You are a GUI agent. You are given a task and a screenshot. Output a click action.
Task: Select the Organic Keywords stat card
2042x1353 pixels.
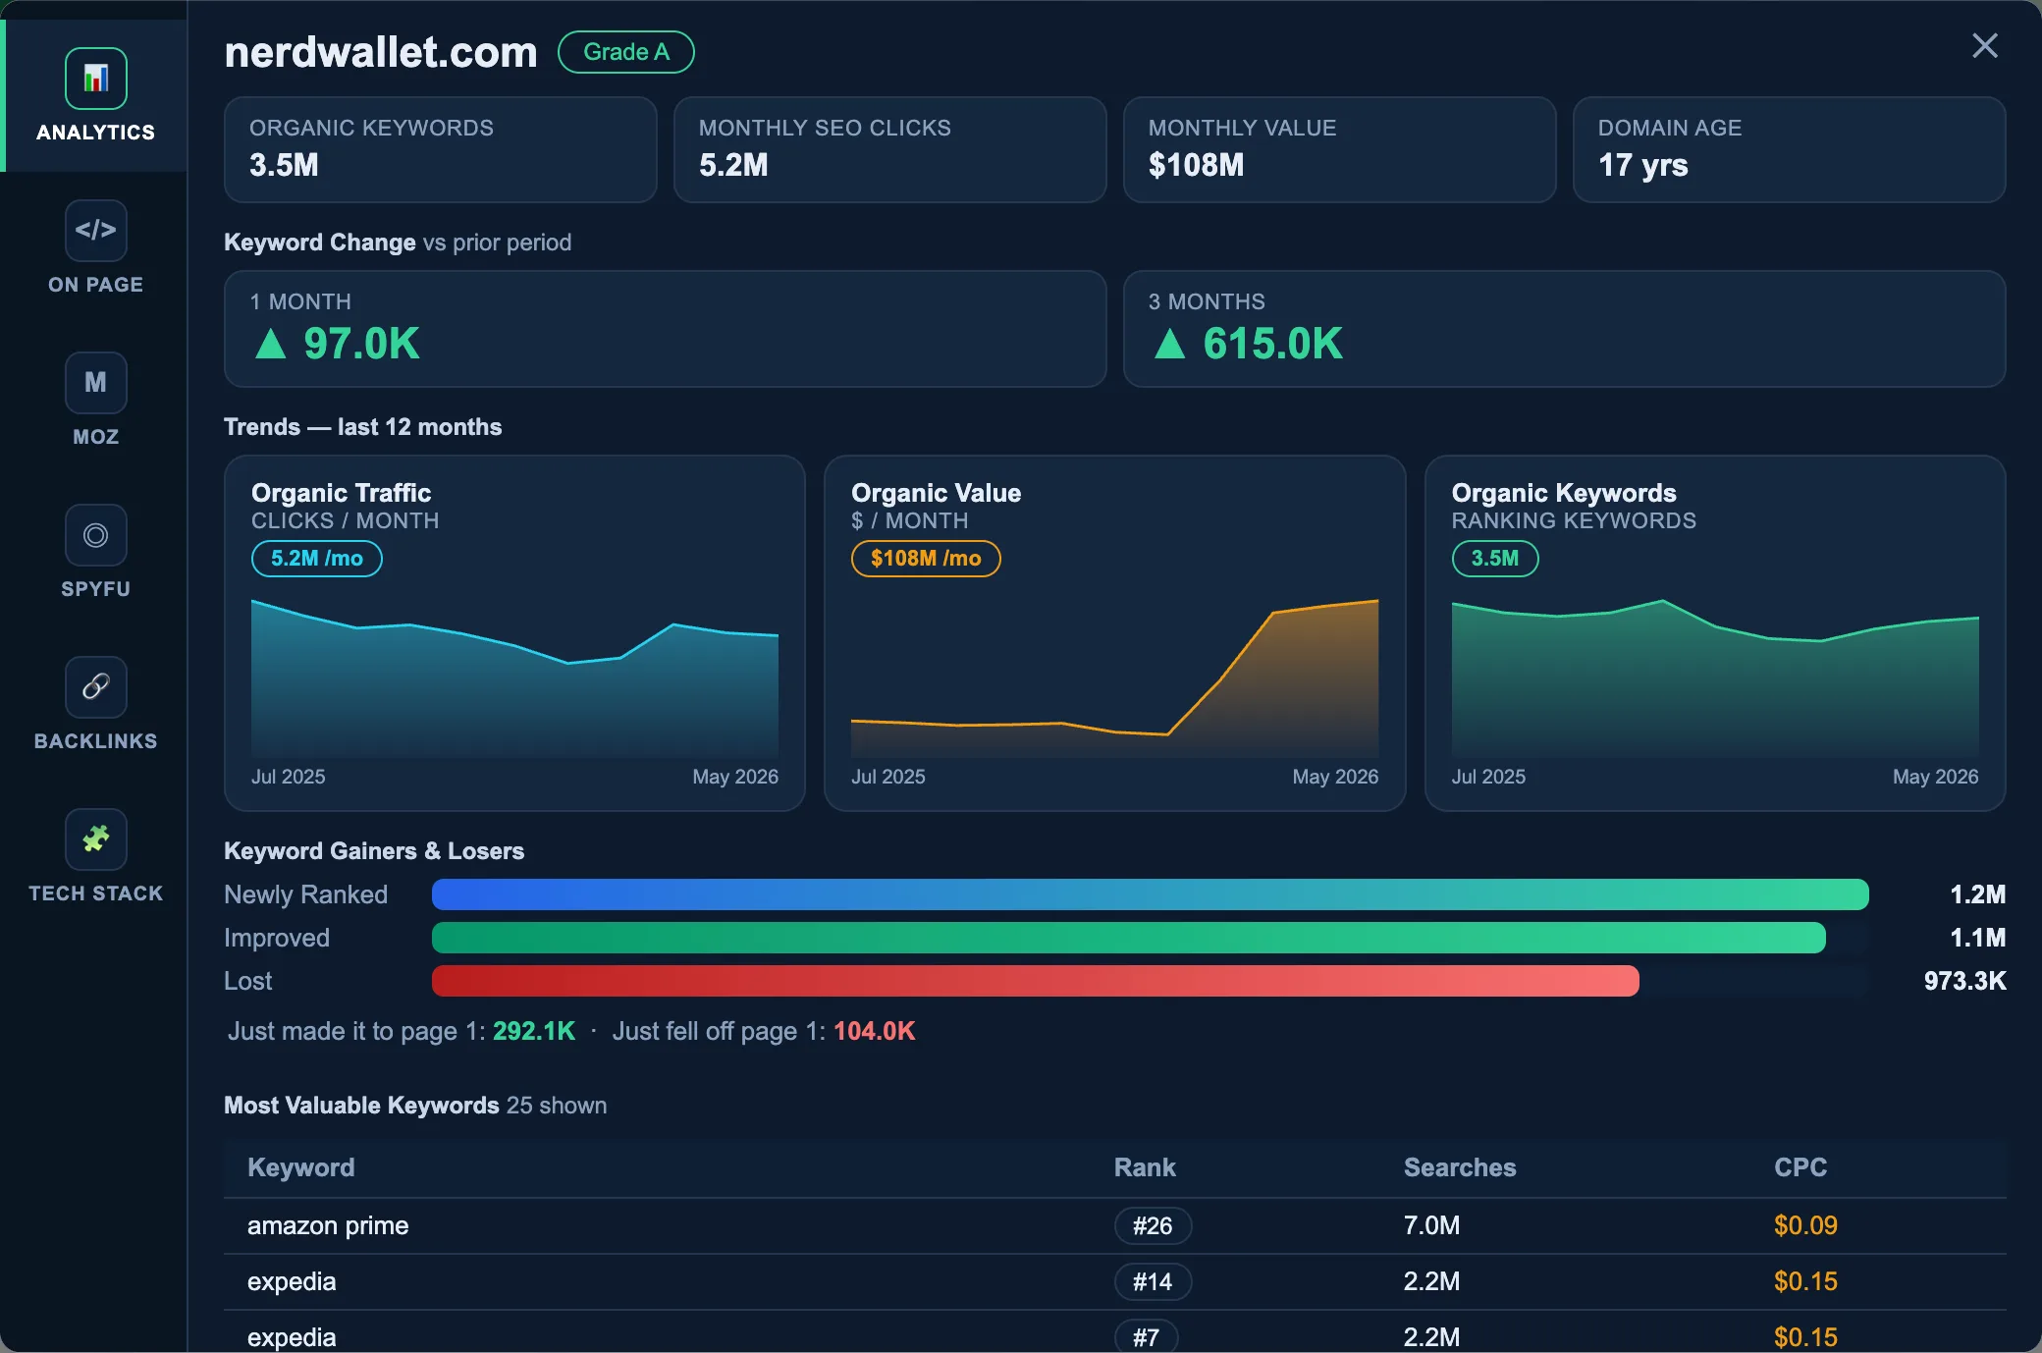[441, 149]
